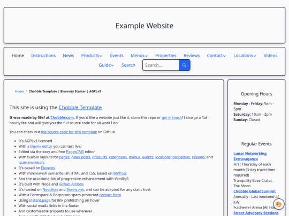Expand the Contact dropdown menu

216,55
